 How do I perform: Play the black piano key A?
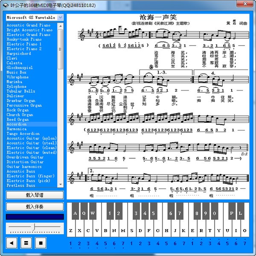[x=75, y=211]
